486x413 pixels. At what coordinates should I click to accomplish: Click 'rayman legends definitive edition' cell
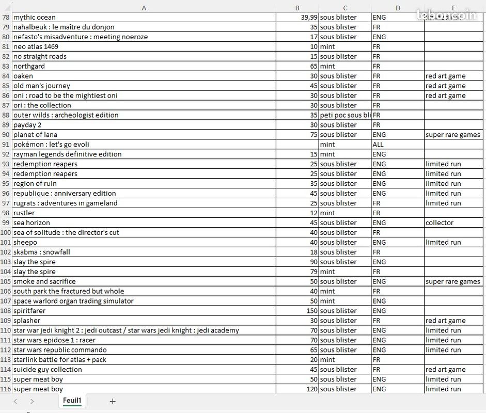point(144,154)
